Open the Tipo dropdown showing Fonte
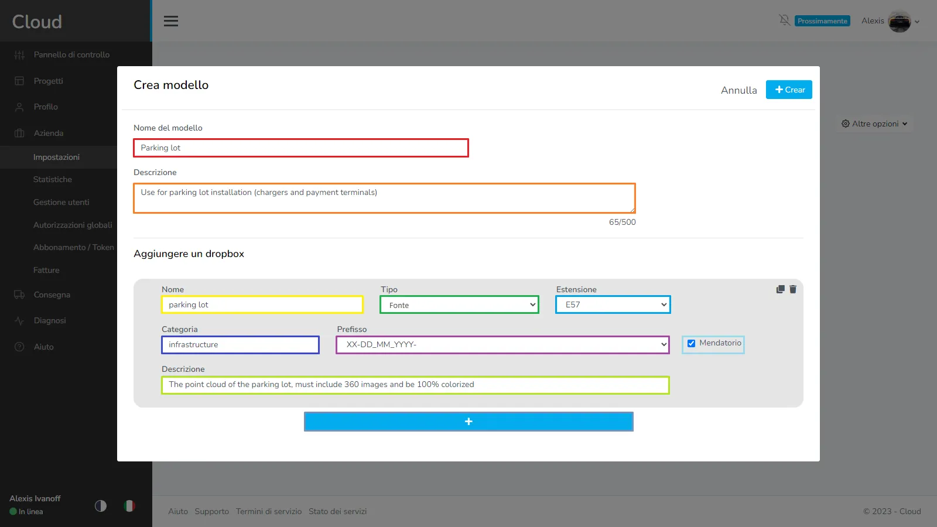The image size is (937, 527). [x=460, y=305]
